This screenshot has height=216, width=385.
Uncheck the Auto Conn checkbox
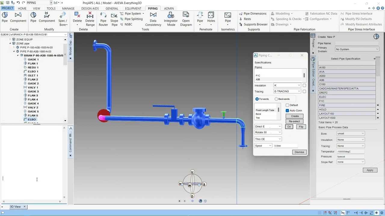click(x=287, y=110)
